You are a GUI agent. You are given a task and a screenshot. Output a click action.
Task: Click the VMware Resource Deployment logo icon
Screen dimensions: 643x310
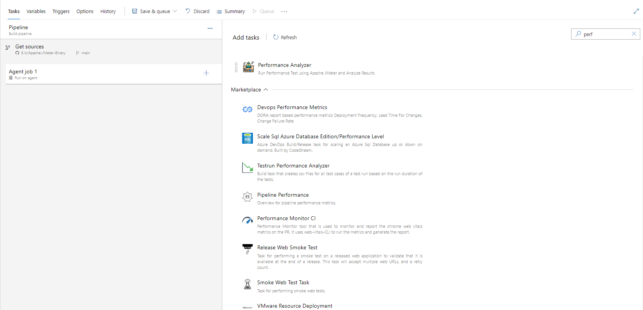pyautogui.click(x=247, y=307)
